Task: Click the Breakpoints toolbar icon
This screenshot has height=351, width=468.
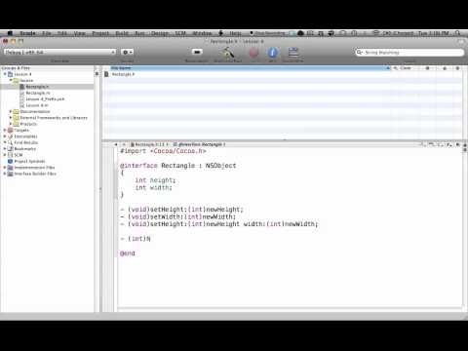Action: click(x=197, y=52)
